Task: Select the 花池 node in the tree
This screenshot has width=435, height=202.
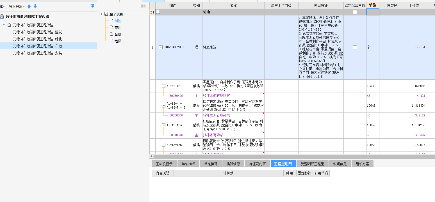Action: tap(118, 27)
